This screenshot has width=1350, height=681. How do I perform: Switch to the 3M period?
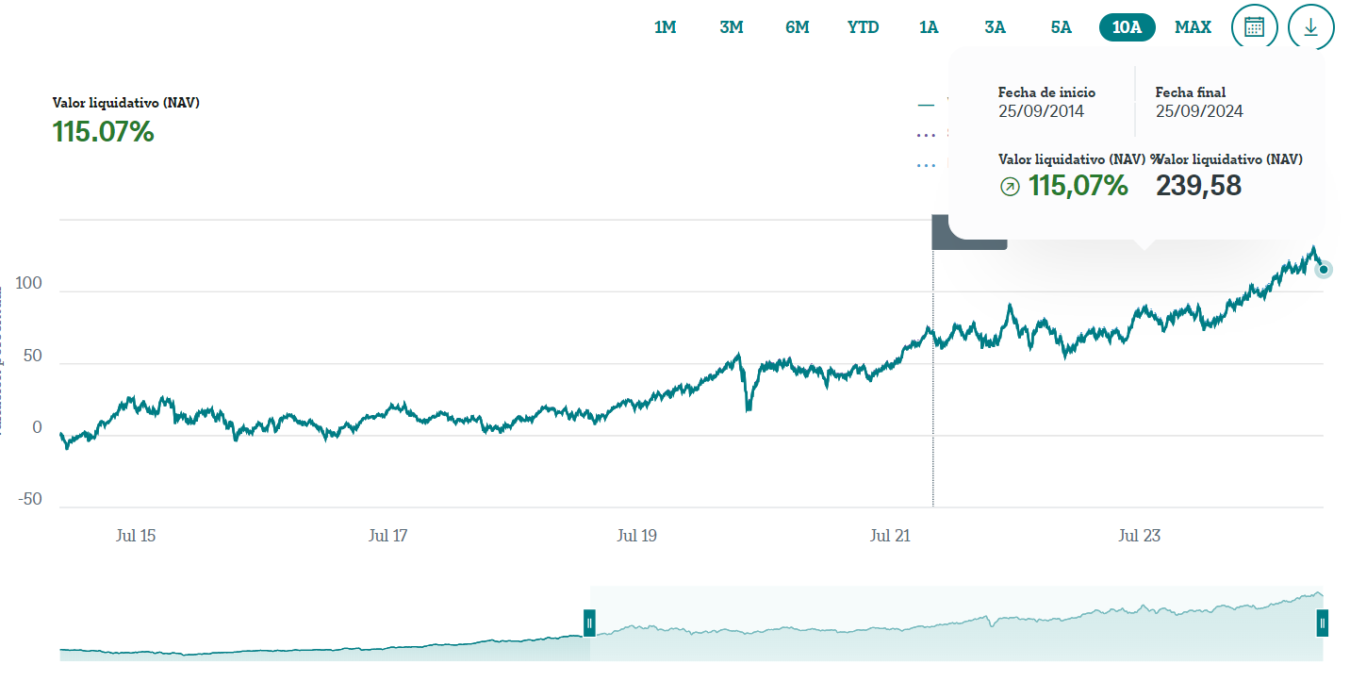(732, 27)
